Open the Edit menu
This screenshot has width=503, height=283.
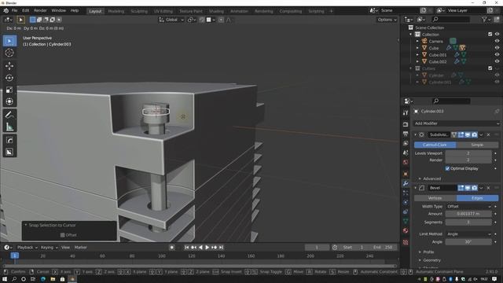click(x=25, y=10)
